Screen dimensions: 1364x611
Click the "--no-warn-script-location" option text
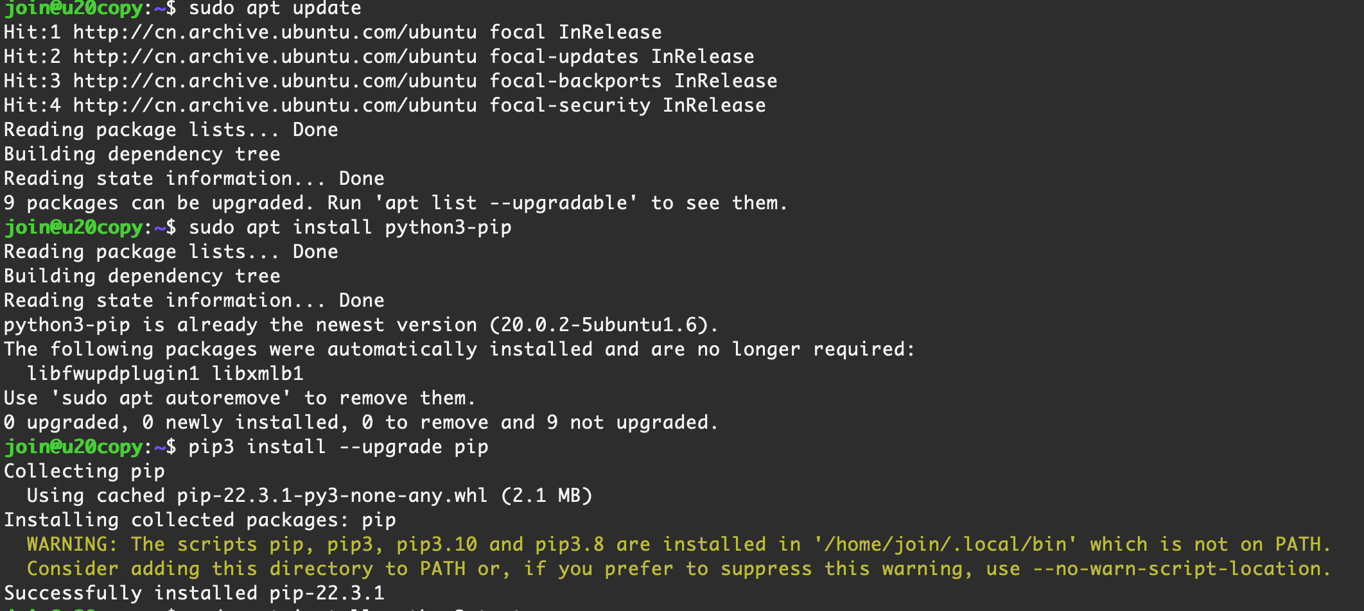(1176, 569)
